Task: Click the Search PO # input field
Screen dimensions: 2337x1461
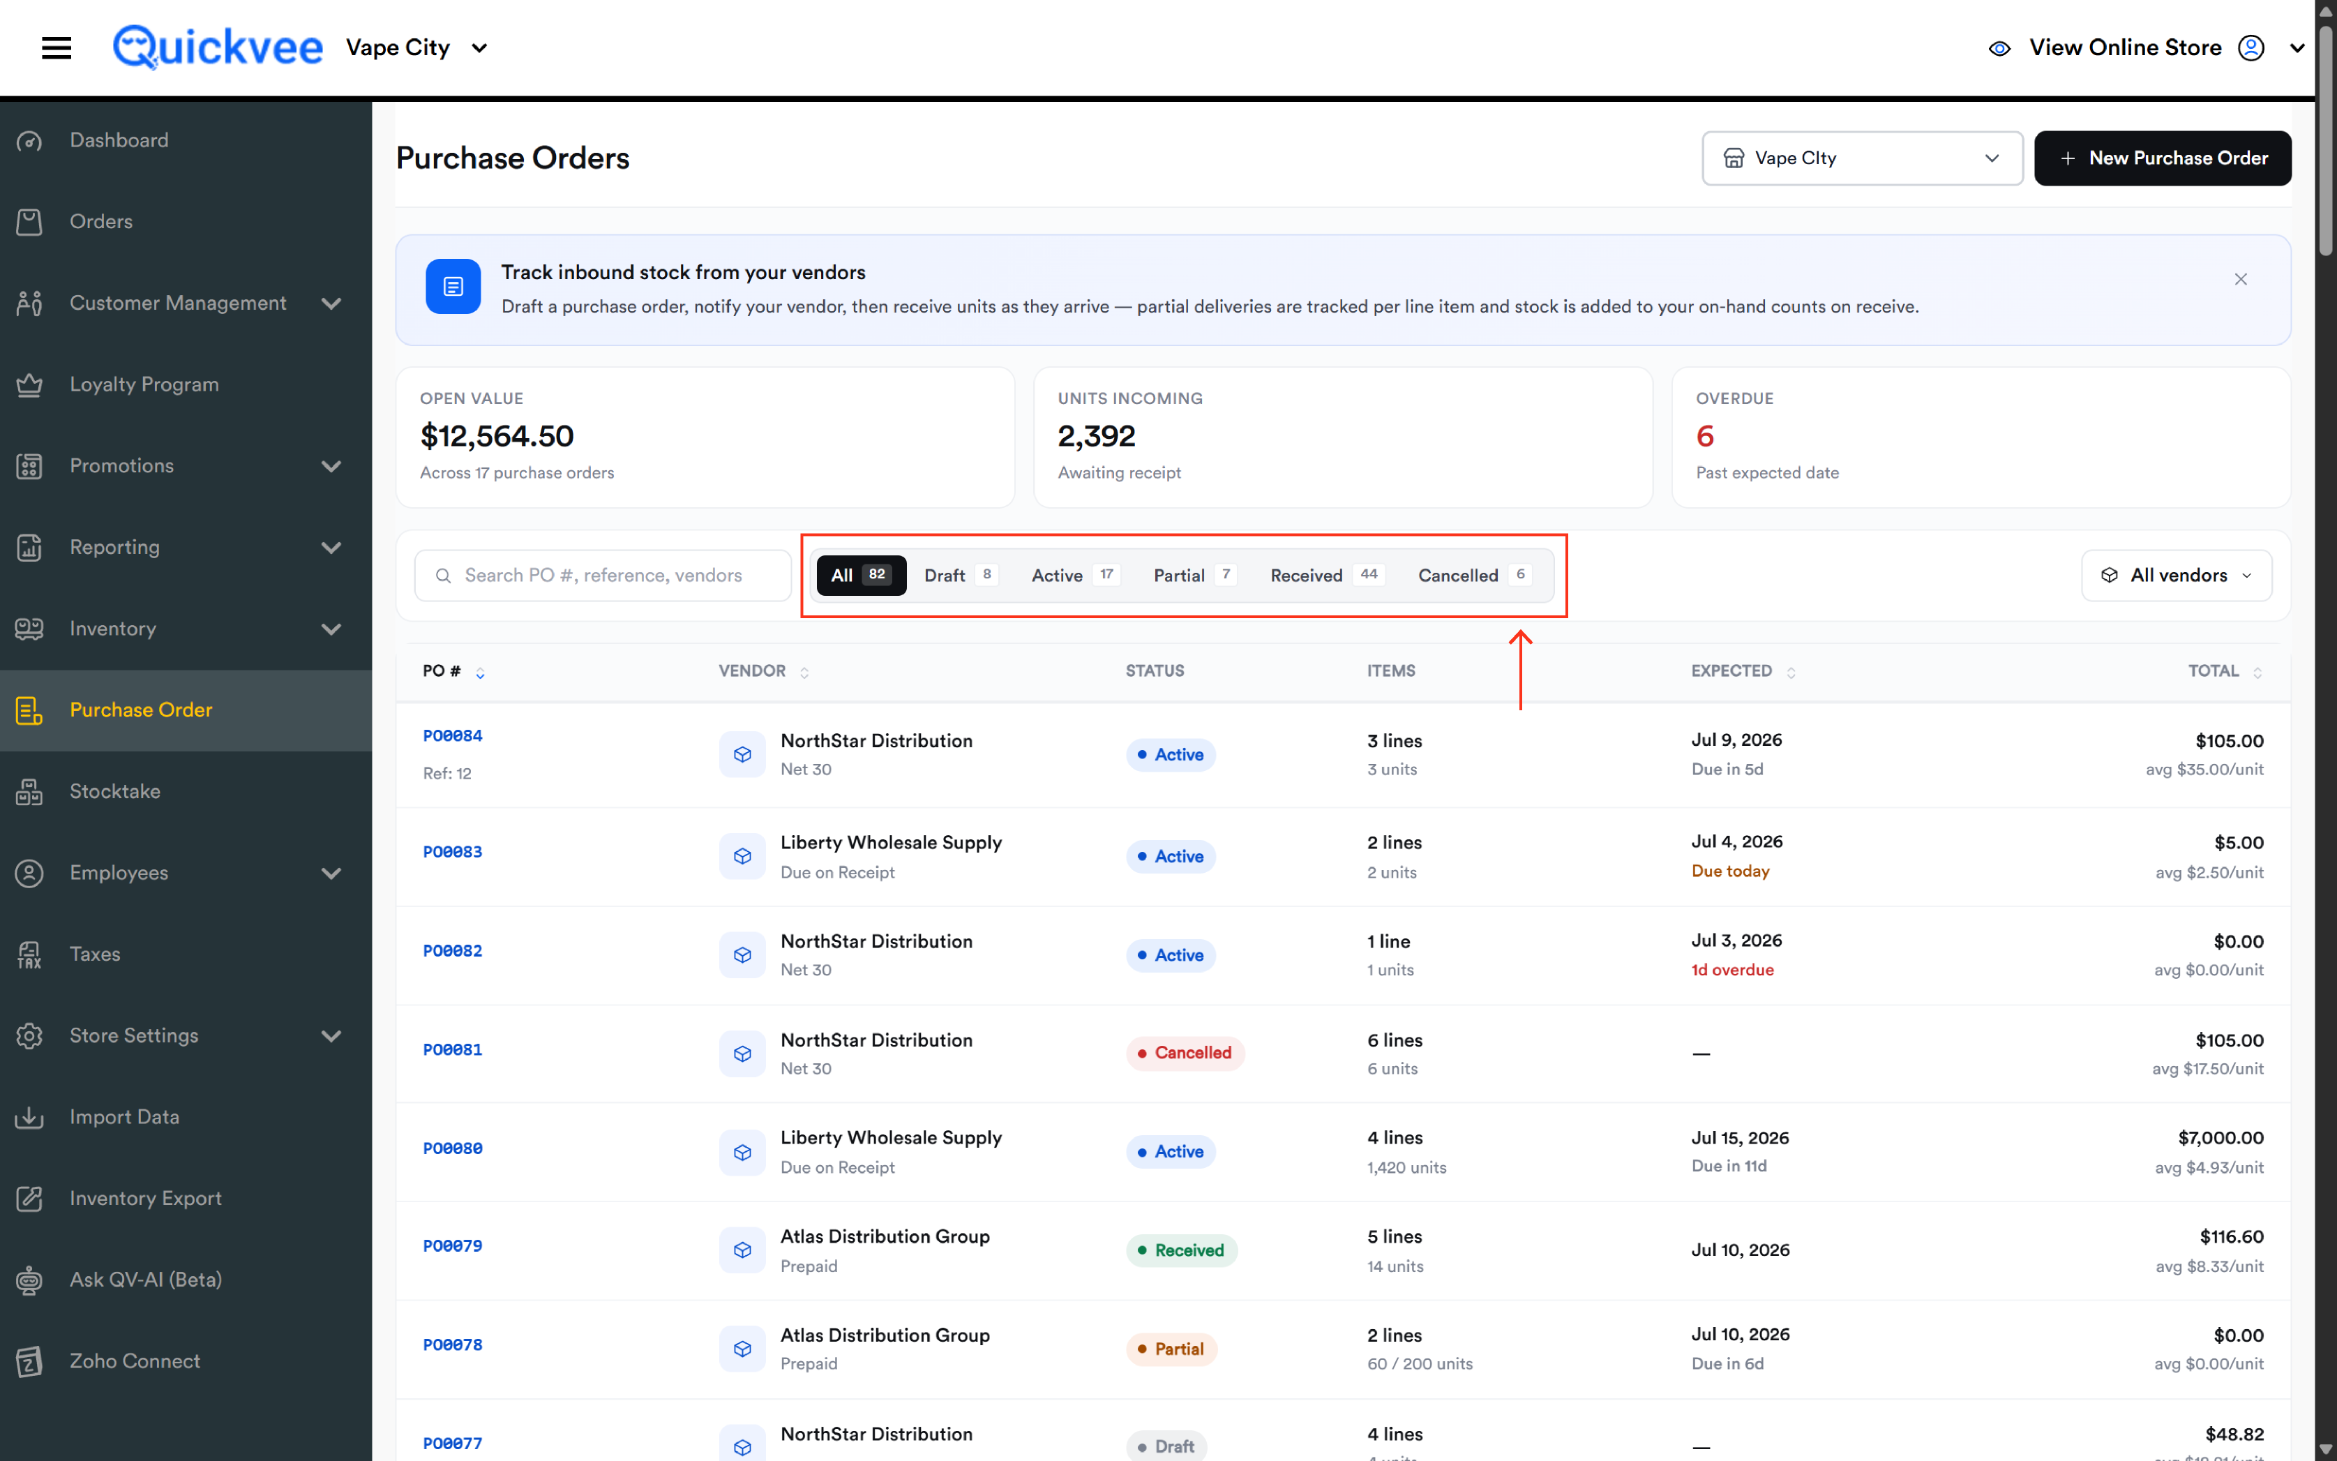Action: pyautogui.click(x=603, y=576)
